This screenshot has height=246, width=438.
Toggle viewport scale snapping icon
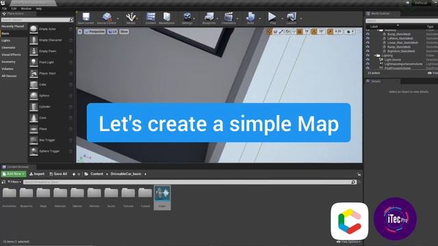pyautogui.click(x=330, y=32)
